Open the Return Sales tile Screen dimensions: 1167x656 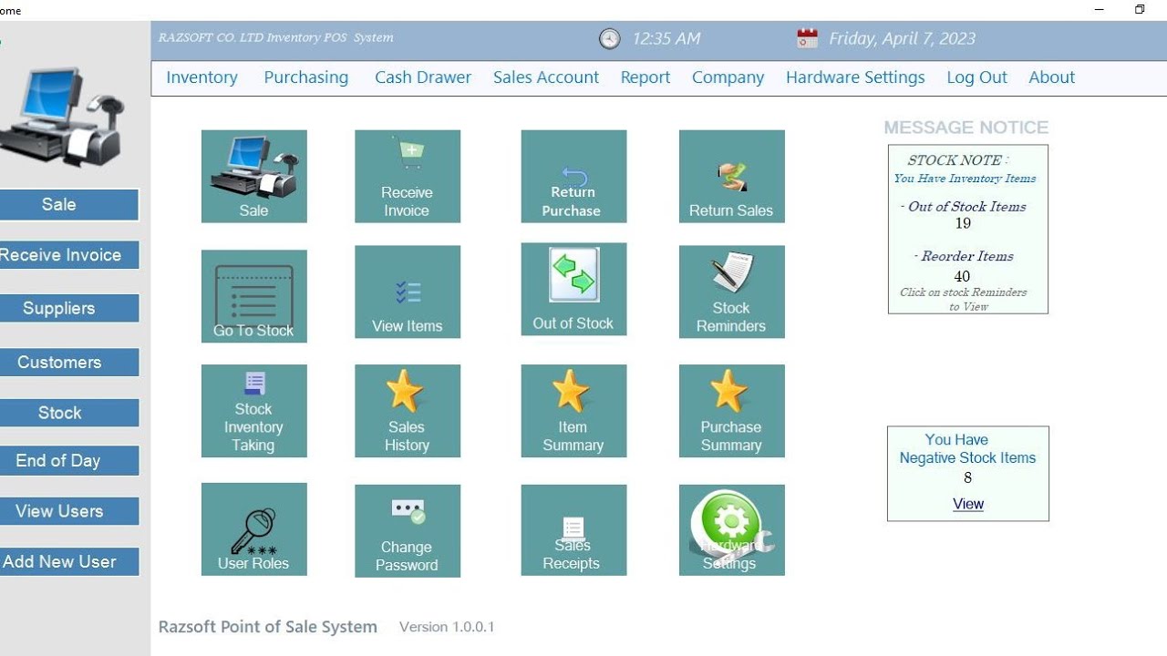(x=731, y=176)
